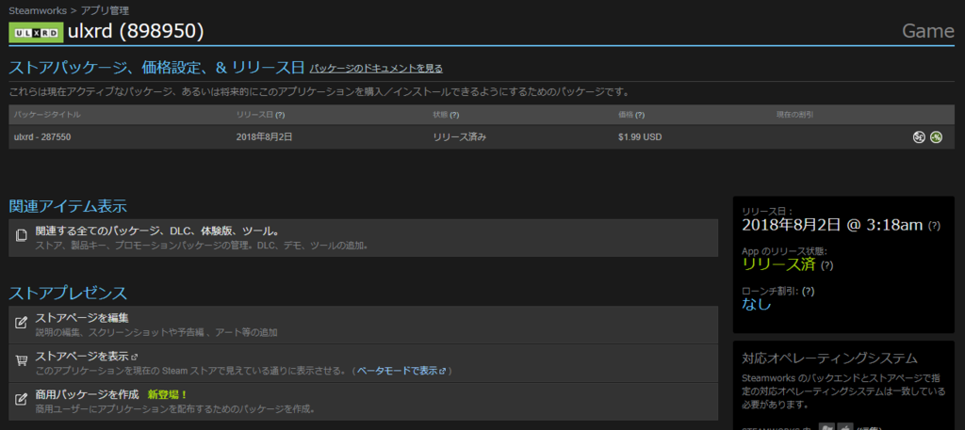Open ストアページを表示 link

pos(82,357)
